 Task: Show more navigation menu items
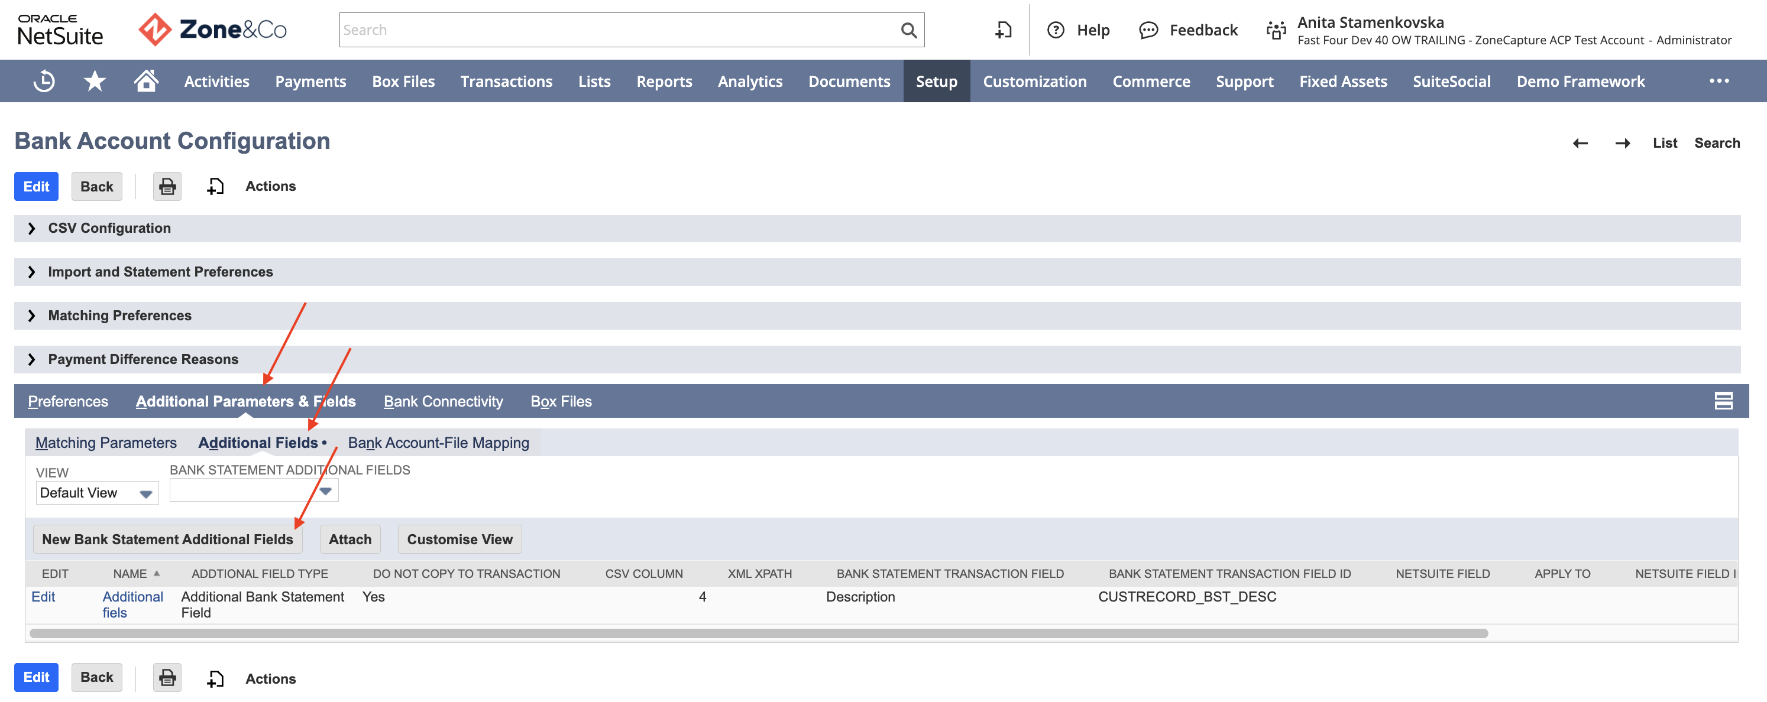point(1719,81)
